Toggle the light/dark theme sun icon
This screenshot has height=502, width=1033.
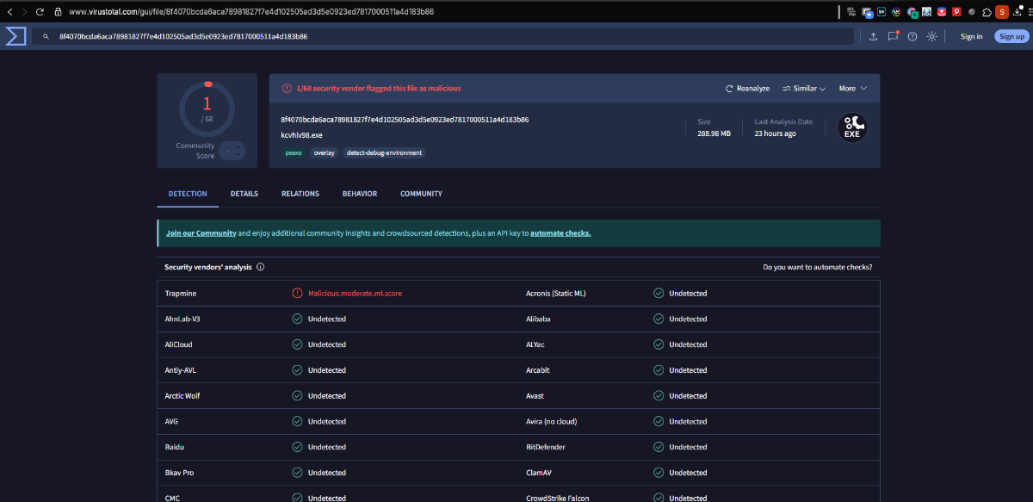[x=931, y=36]
